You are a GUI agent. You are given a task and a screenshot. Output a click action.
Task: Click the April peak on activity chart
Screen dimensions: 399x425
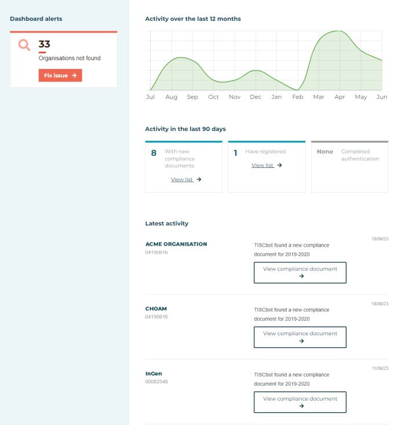click(x=339, y=31)
